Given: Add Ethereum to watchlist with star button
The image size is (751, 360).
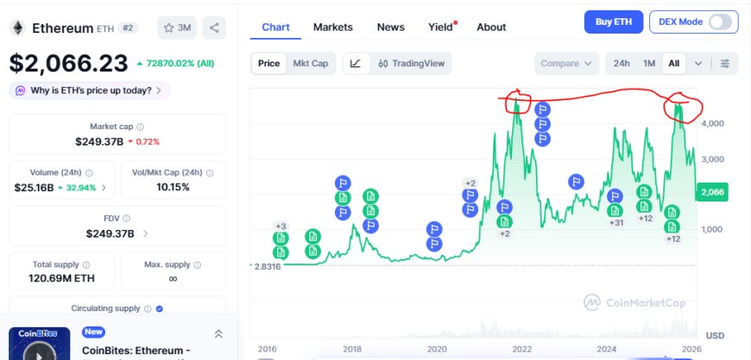Looking at the screenshot, I should coord(177,28).
